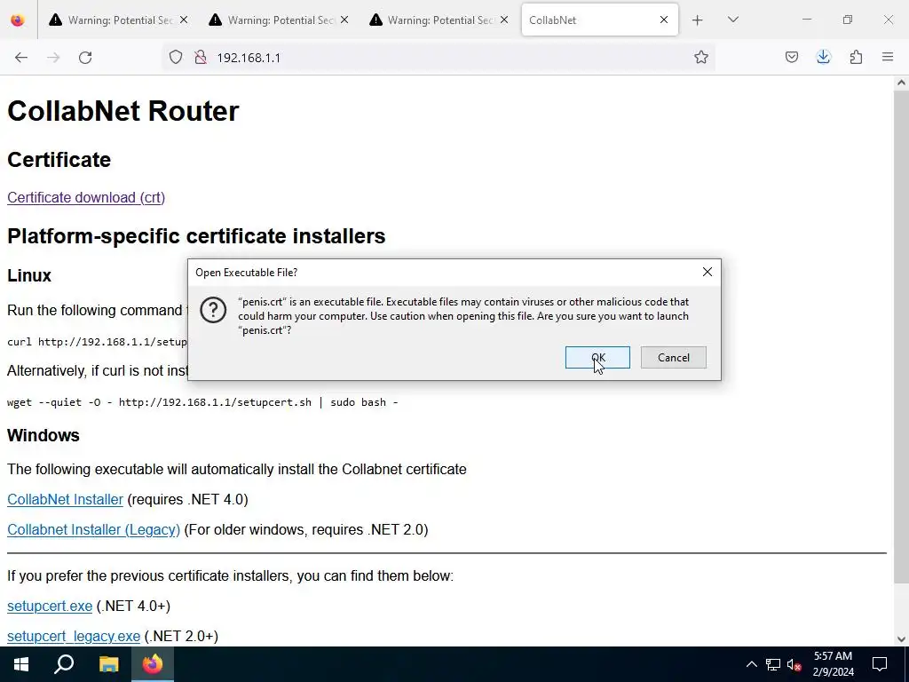Open the Downloads panel icon

pos(823,57)
